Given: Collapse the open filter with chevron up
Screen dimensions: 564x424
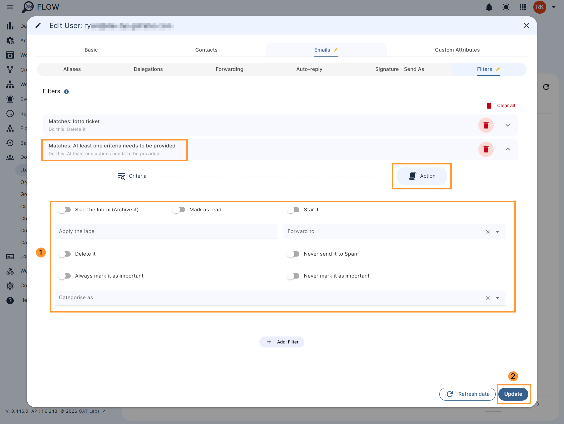Looking at the screenshot, I should point(508,149).
